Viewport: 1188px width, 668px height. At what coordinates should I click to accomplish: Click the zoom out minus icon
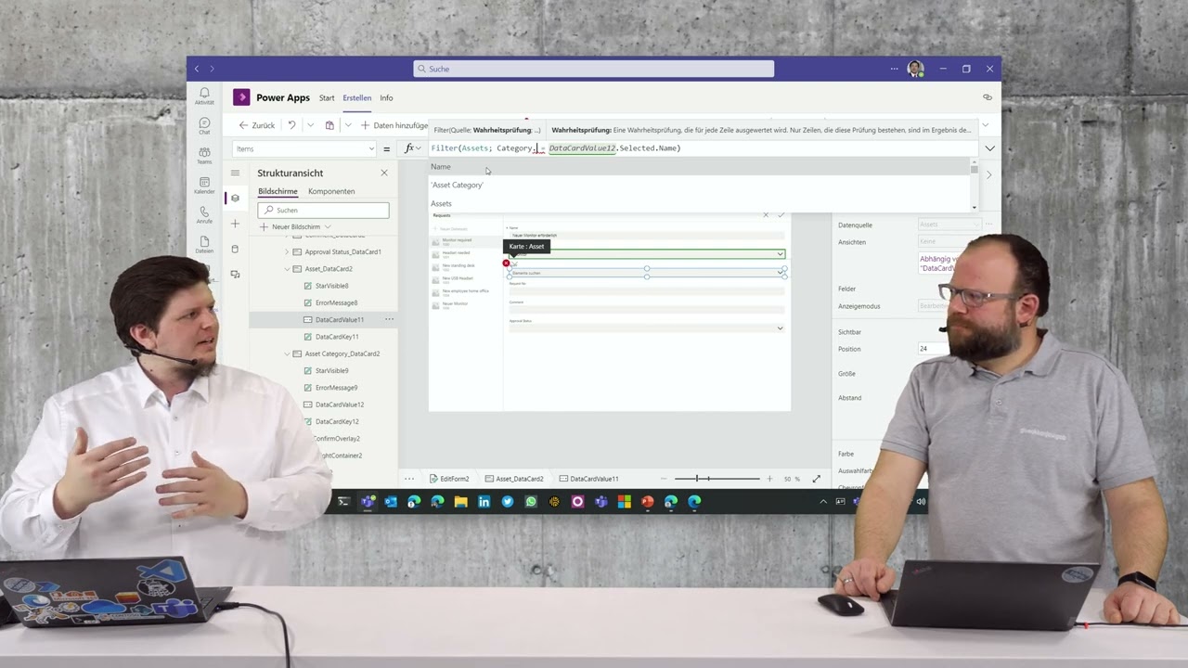point(663,479)
